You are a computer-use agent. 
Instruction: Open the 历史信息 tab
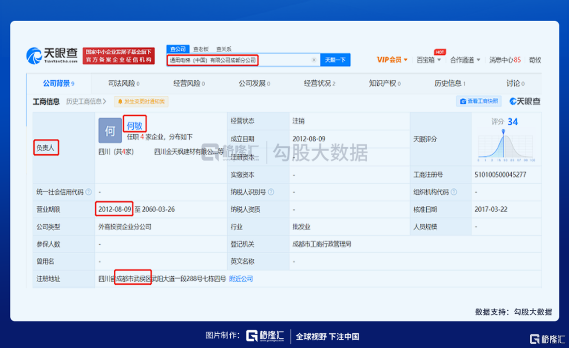pos(450,83)
